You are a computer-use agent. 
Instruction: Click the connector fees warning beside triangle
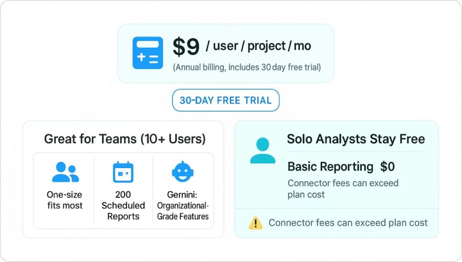pyautogui.click(x=348, y=223)
